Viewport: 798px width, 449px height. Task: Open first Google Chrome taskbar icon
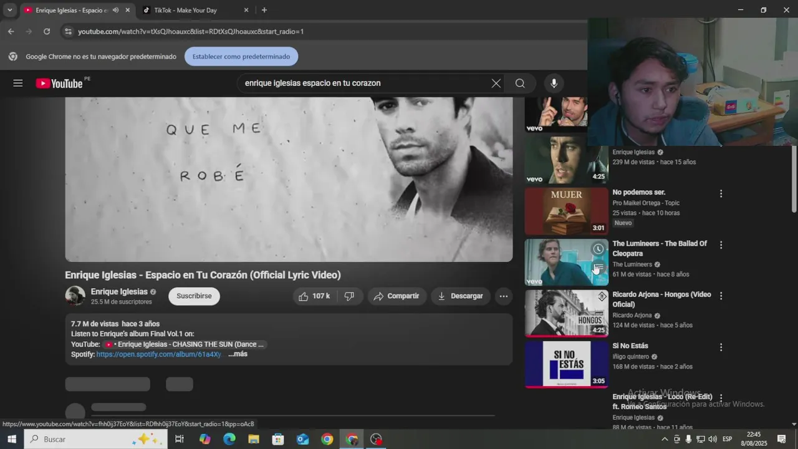(327, 439)
